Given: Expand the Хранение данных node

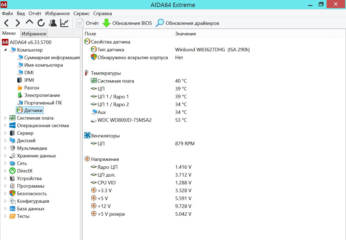Looking at the screenshot, I should 5,156.
